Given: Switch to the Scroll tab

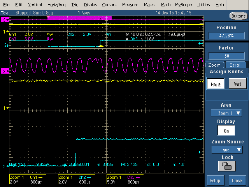Looking at the screenshot, I should pyautogui.click(x=235, y=65).
